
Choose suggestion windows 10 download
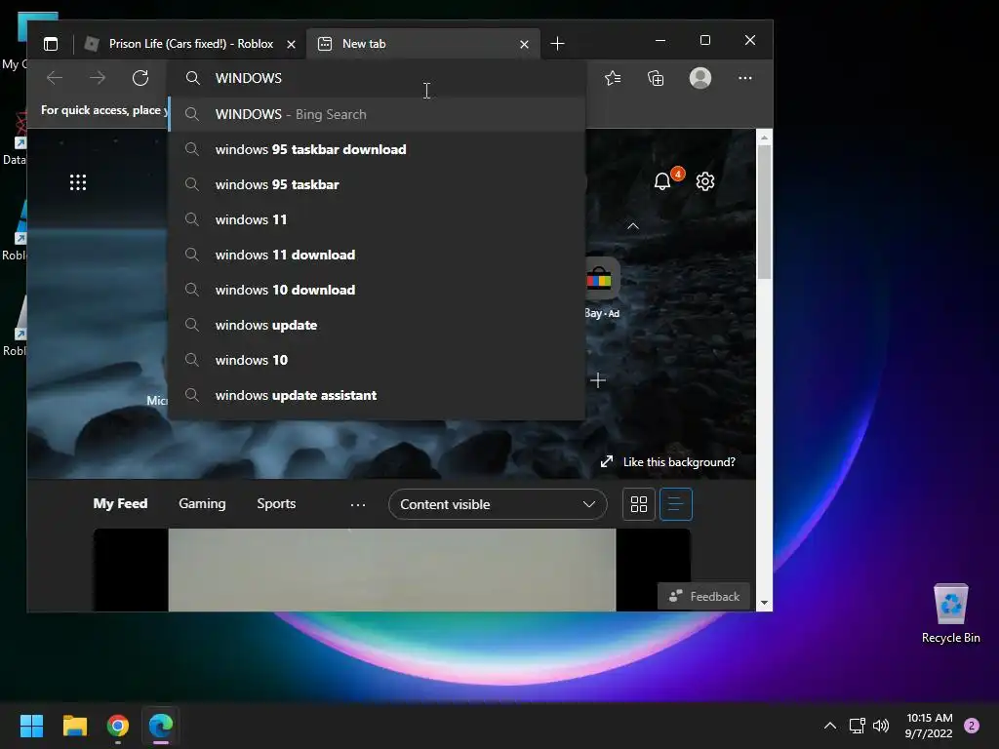pyautogui.click(x=378, y=289)
